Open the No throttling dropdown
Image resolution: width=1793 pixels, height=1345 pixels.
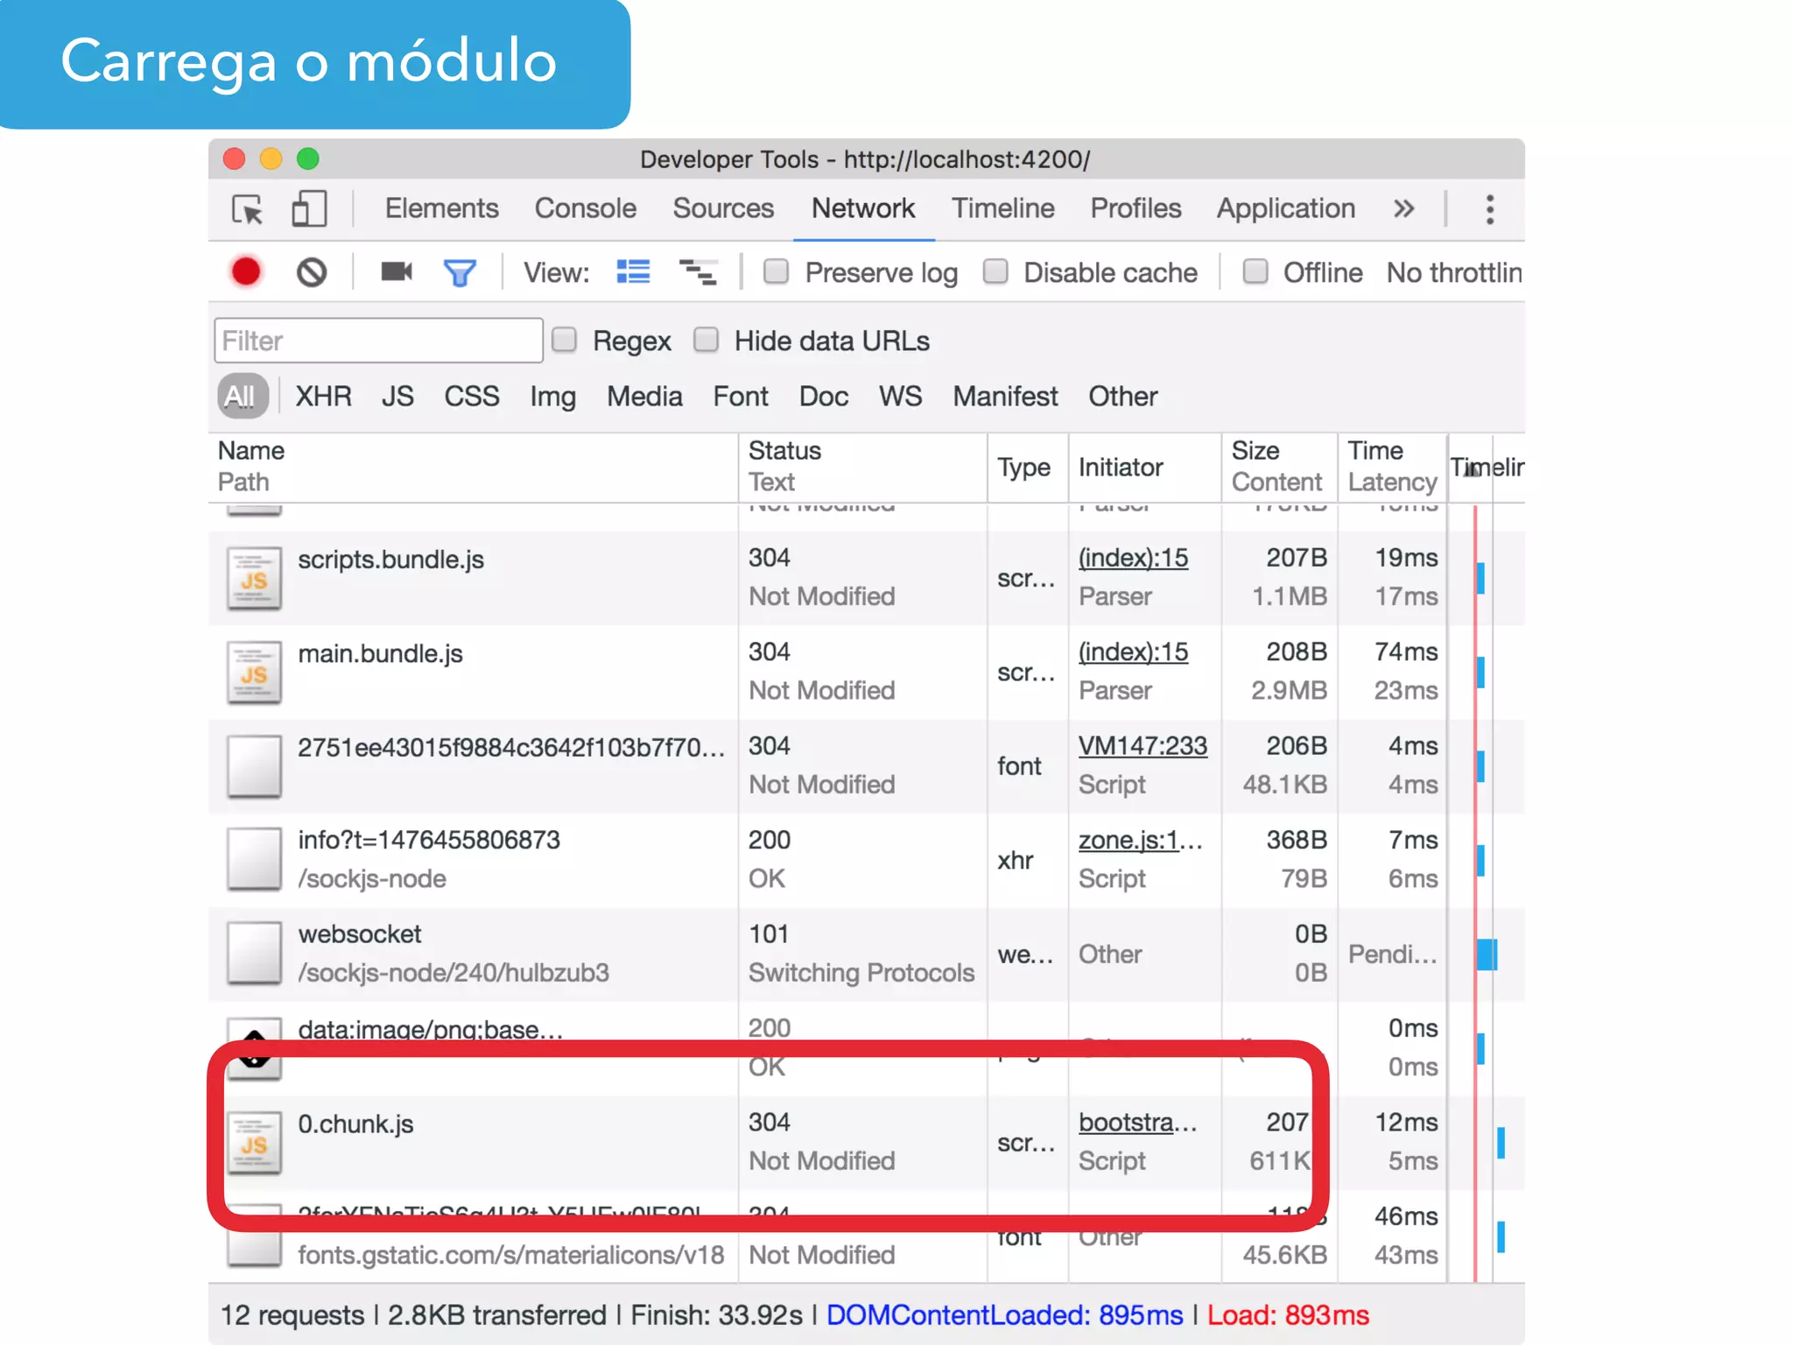coord(1454,273)
